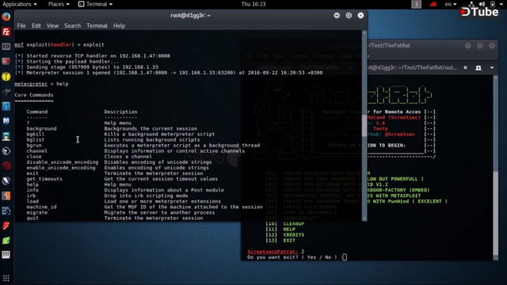
Task: Close the TheFatRat/out... terminal tab
Action: click(465, 67)
